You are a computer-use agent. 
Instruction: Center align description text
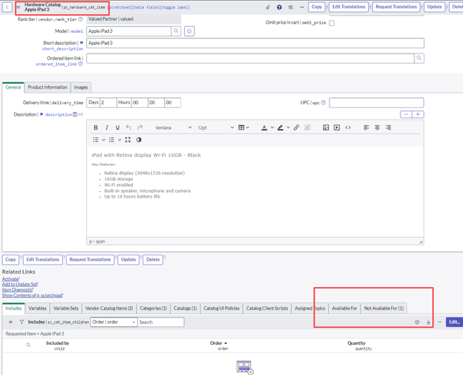pos(377,127)
